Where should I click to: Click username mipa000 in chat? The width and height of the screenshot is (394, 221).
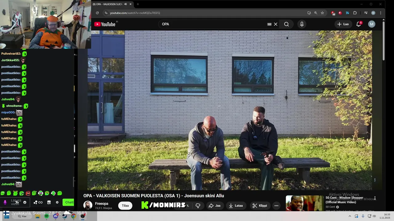click(8, 112)
